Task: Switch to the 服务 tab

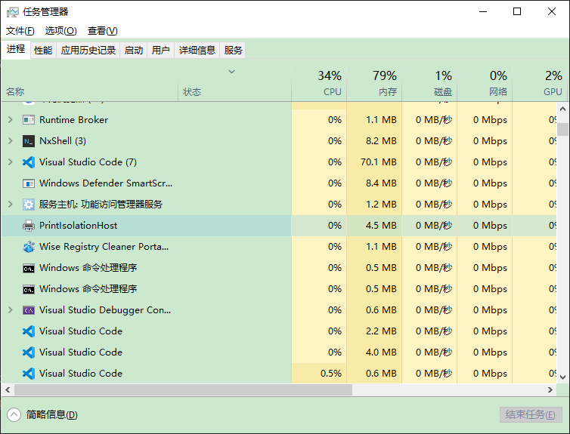Action: [x=233, y=50]
